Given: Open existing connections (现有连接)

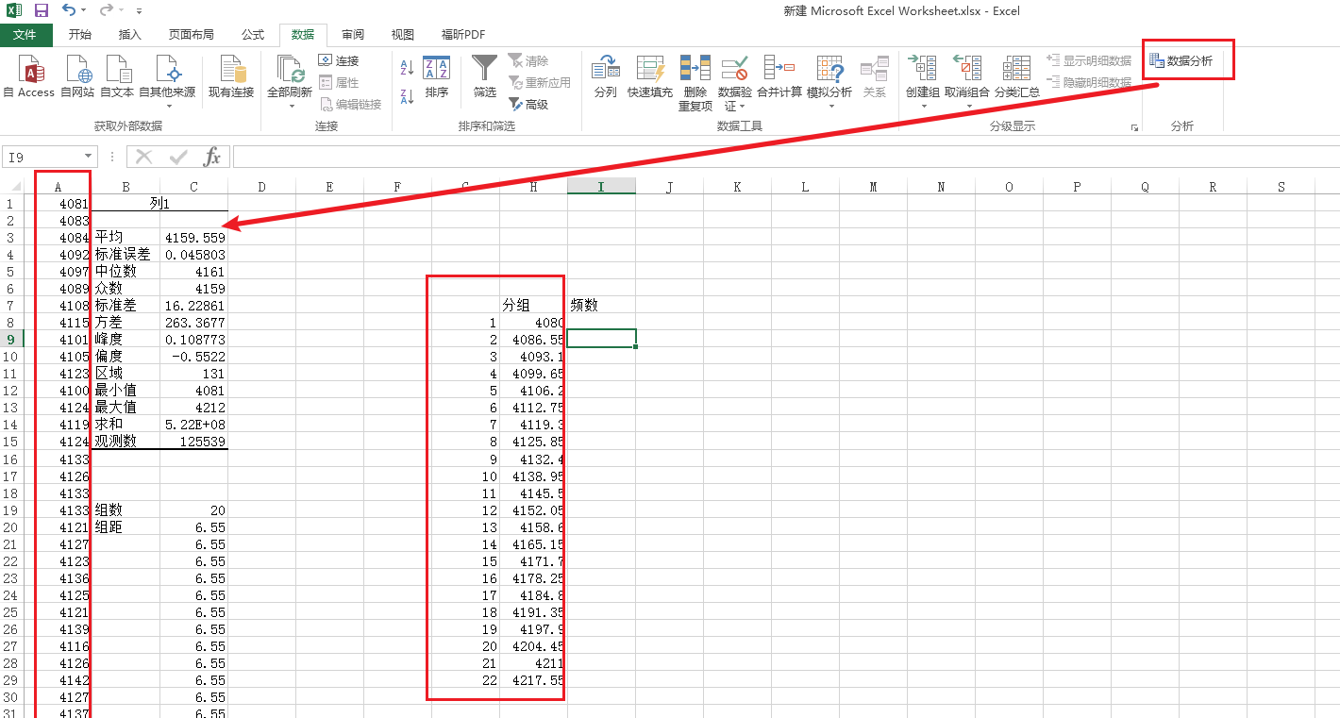Looking at the screenshot, I should click(x=231, y=77).
